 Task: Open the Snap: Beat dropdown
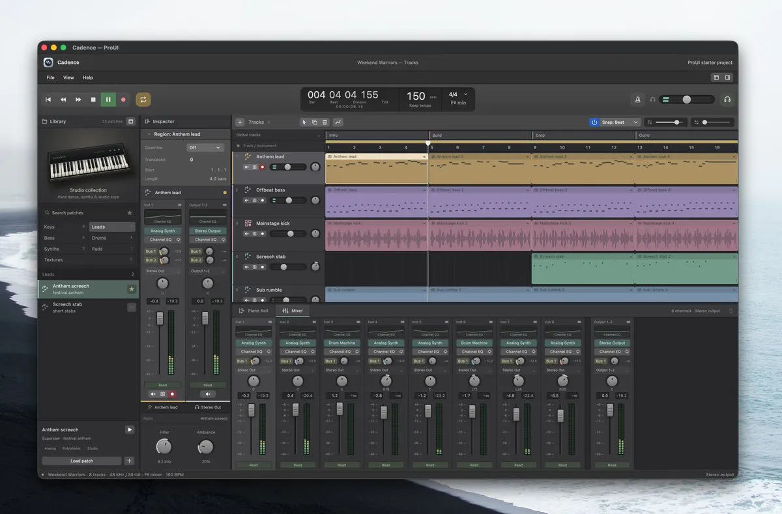pyautogui.click(x=620, y=122)
